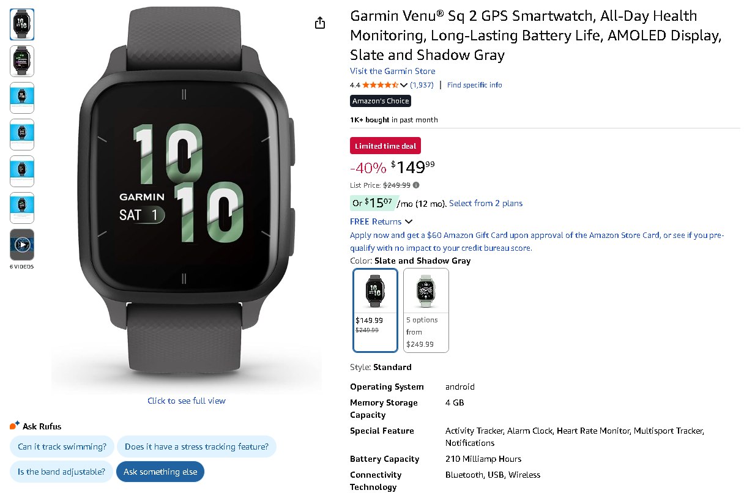
Task: Select the first watch image thumbnail
Action: tap(22, 24)
